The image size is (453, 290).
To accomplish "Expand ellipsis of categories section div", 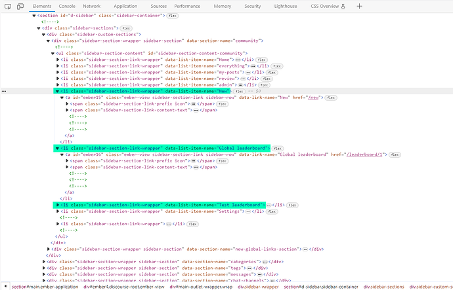I will point(265,262).
